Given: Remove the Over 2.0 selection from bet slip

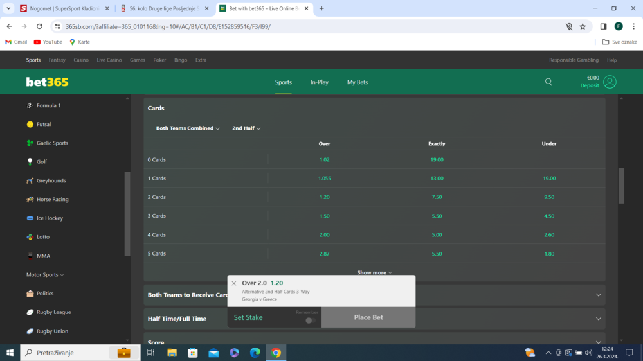Looking at the screenshot, I should [234, 283].
